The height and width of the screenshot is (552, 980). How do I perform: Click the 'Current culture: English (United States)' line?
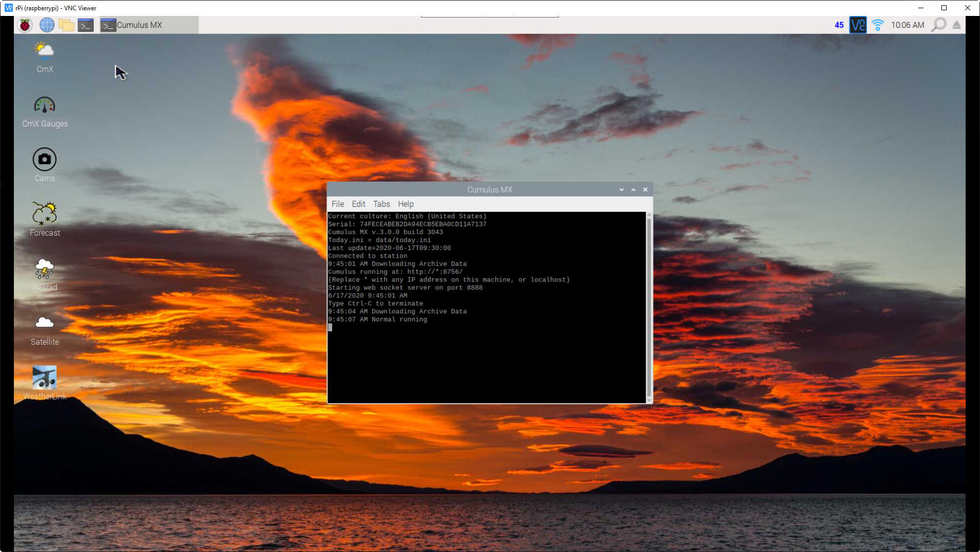point(407,216)
